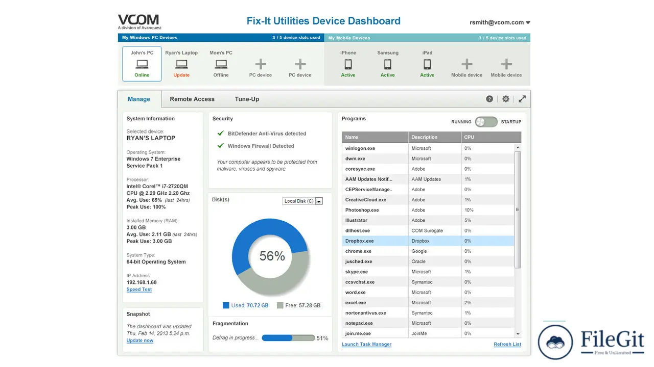This screenshot has width=654, height=367.
Task: Click programs list scrollbar down arrow
Action: [x=518, y=334]
